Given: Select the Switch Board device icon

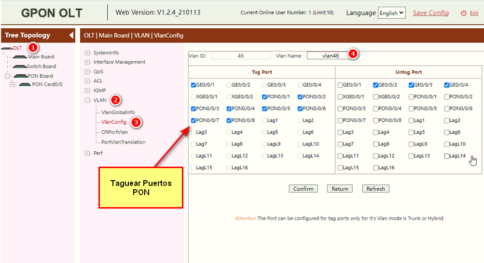Looking at the screenshot, I should (19, 66).
